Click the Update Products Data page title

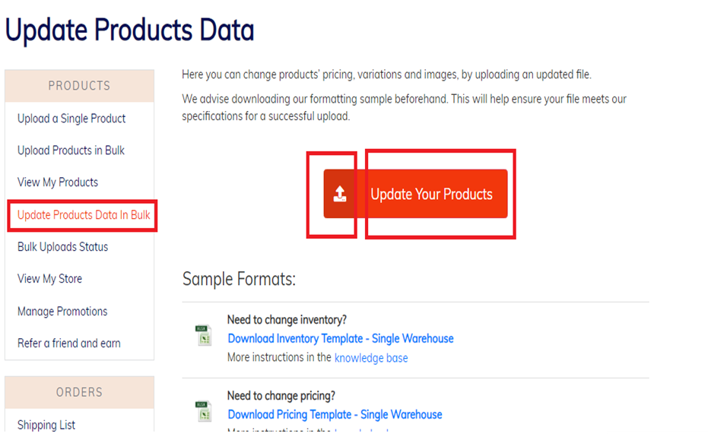[129, 30]
